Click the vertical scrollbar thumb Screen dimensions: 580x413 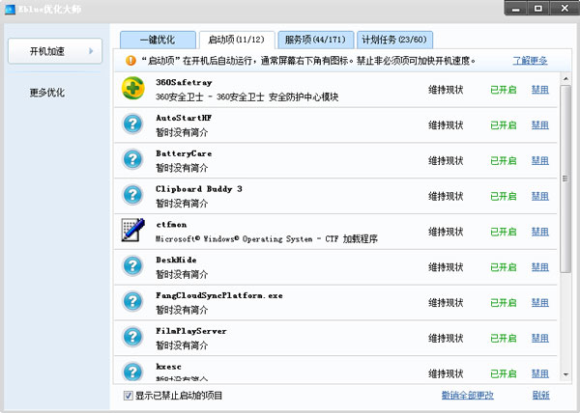(x=565, y=179)
